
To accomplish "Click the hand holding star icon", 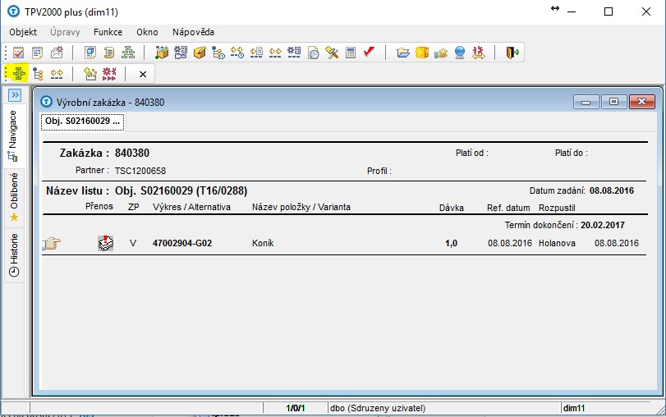I will [441, 53].
